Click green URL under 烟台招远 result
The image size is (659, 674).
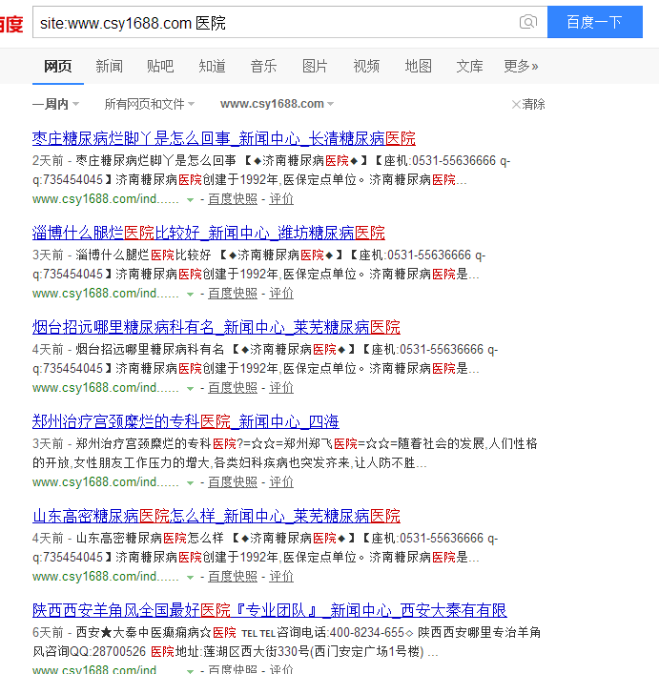click(105, 388)
